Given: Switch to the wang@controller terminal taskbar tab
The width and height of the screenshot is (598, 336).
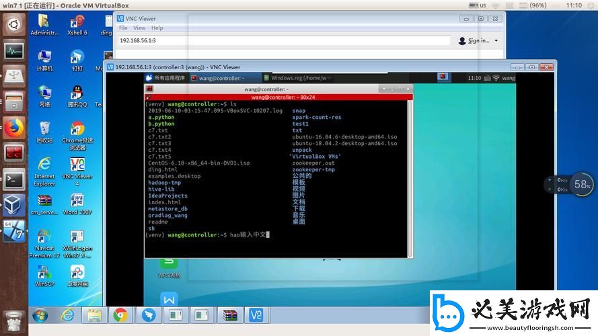Looking at the screenshot, I should pos(222,78).
